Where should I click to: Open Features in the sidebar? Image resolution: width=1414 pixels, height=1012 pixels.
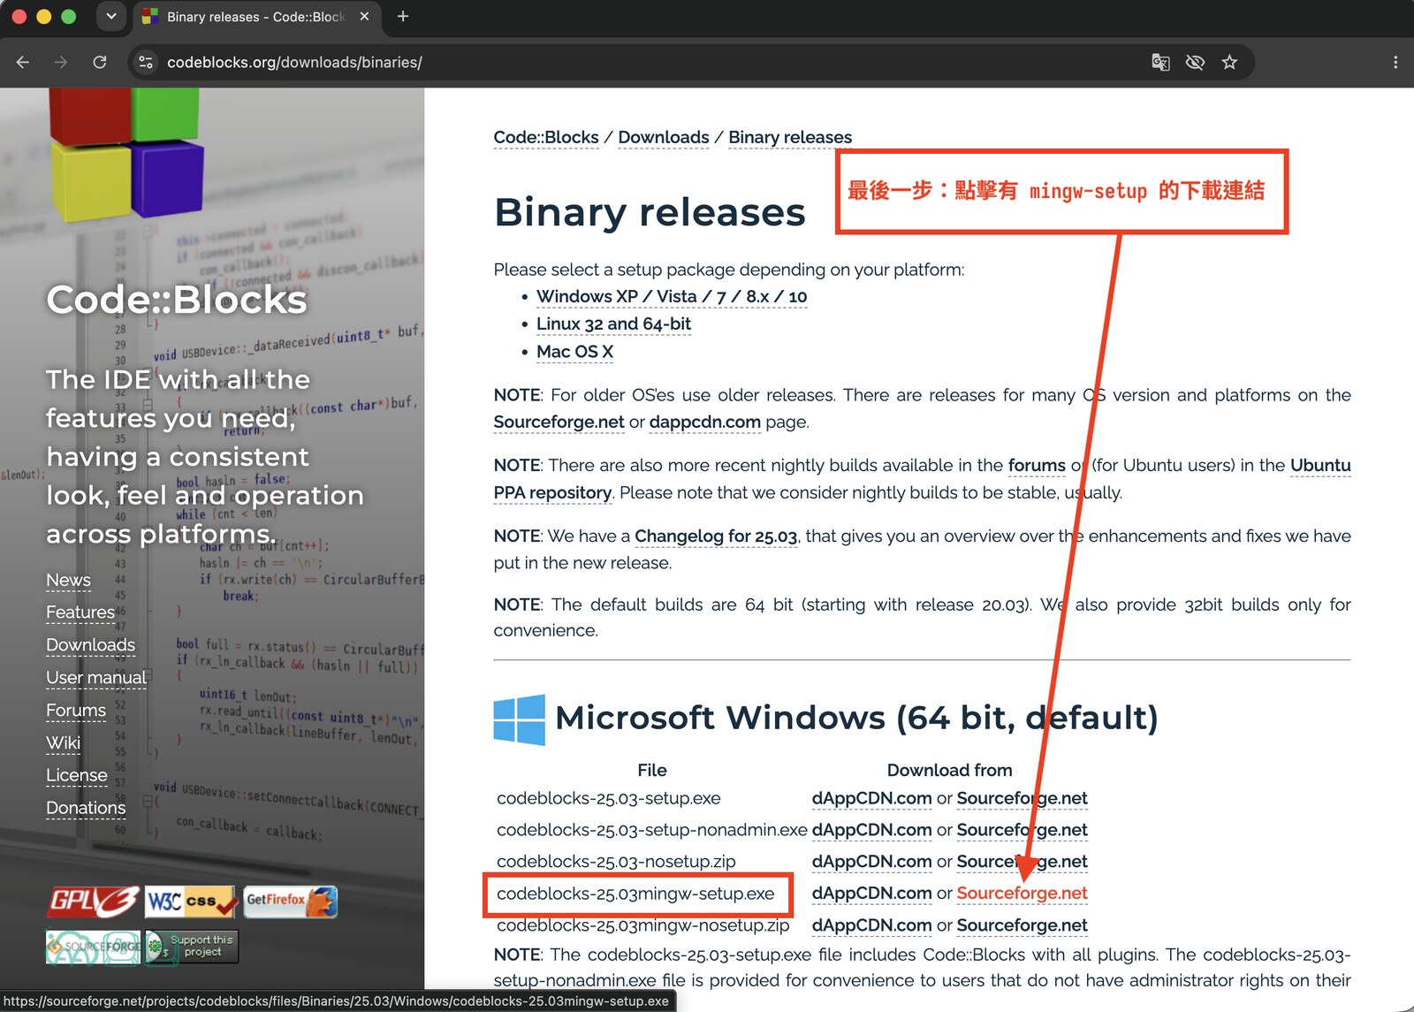pos(80,613)
